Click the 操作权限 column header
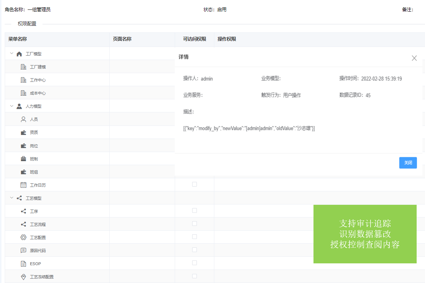Screen dimensions: 425x283 (227, 39)
